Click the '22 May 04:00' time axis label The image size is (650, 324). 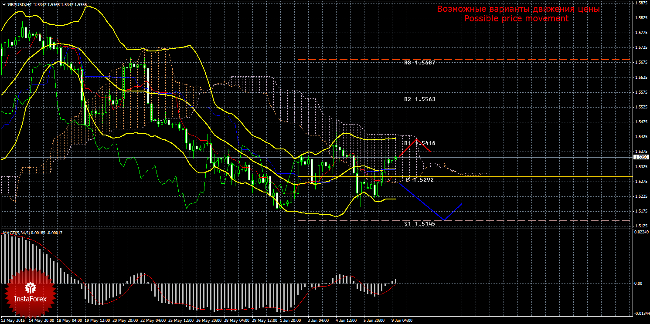[x=153, y=321]
